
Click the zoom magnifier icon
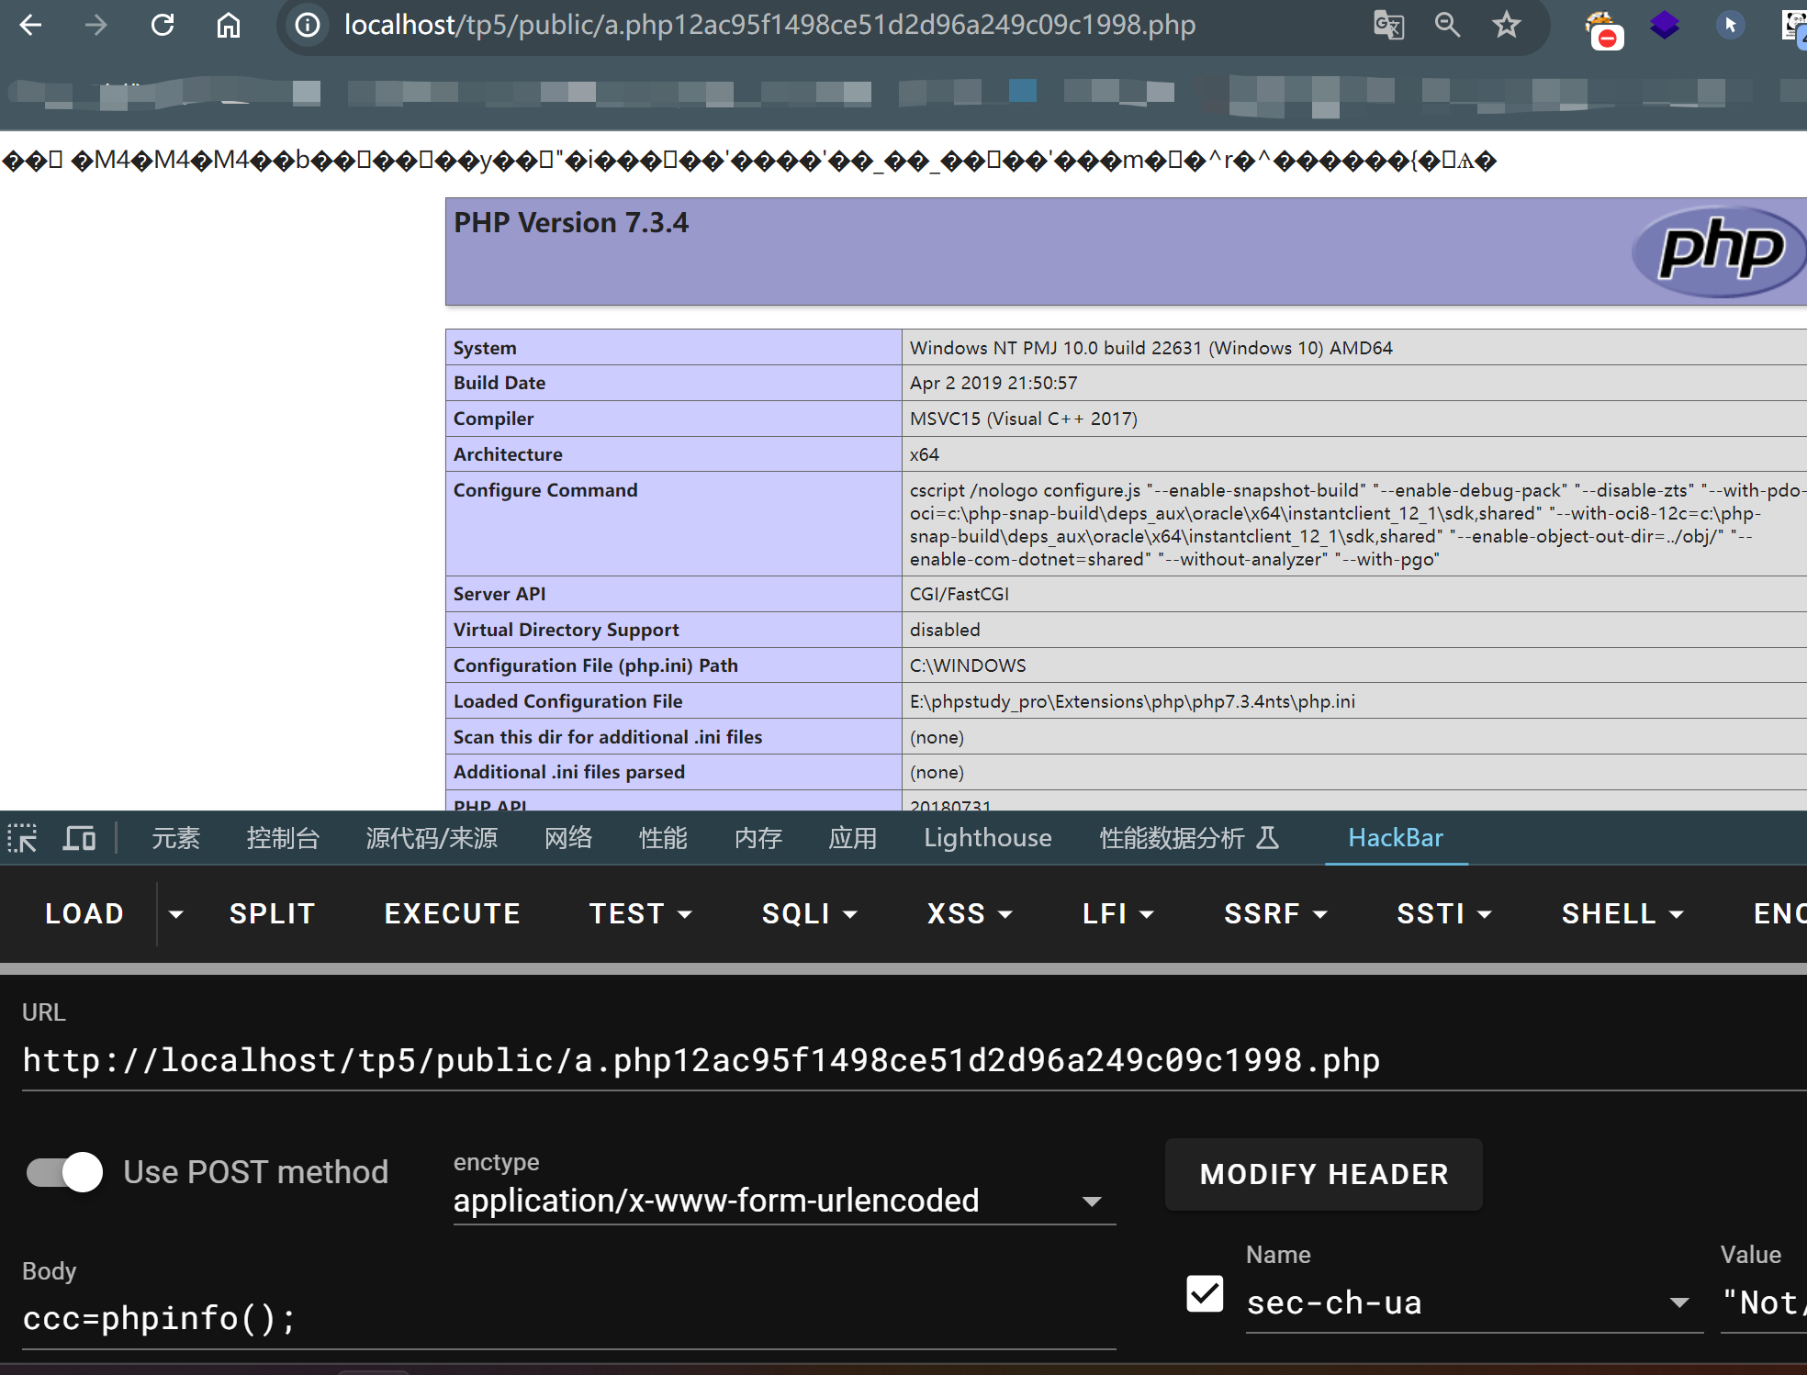tap(1447, 25)
